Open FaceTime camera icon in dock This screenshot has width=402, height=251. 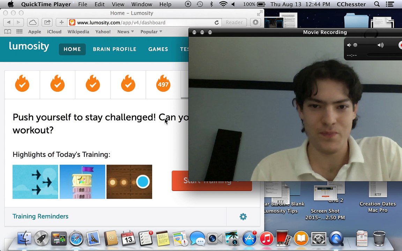tap(214, 238)
